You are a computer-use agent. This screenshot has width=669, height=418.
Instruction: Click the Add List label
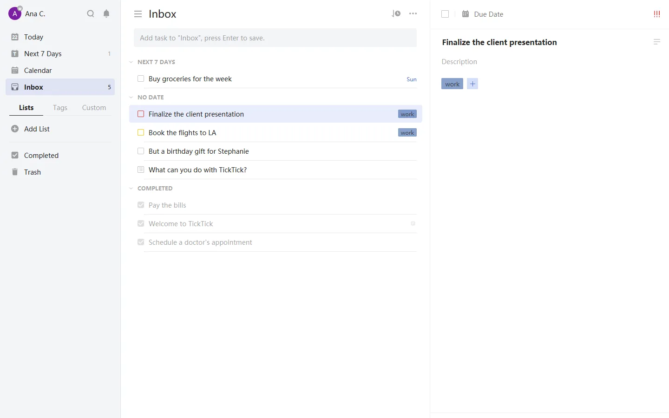tap(37, 129)
